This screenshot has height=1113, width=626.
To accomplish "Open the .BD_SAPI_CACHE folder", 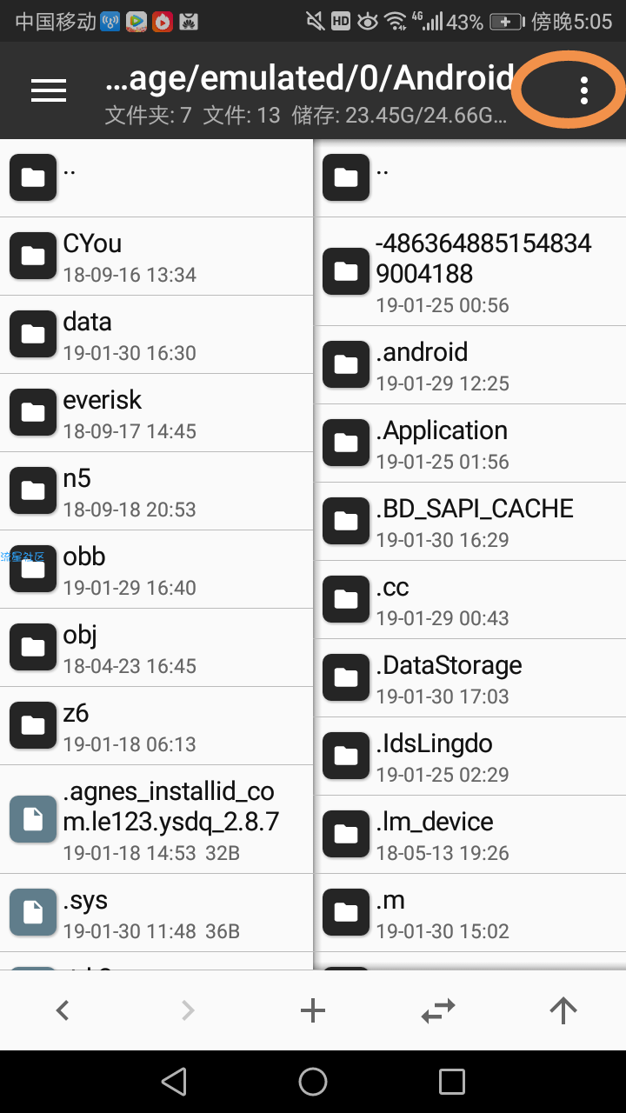I will [470, 522].
